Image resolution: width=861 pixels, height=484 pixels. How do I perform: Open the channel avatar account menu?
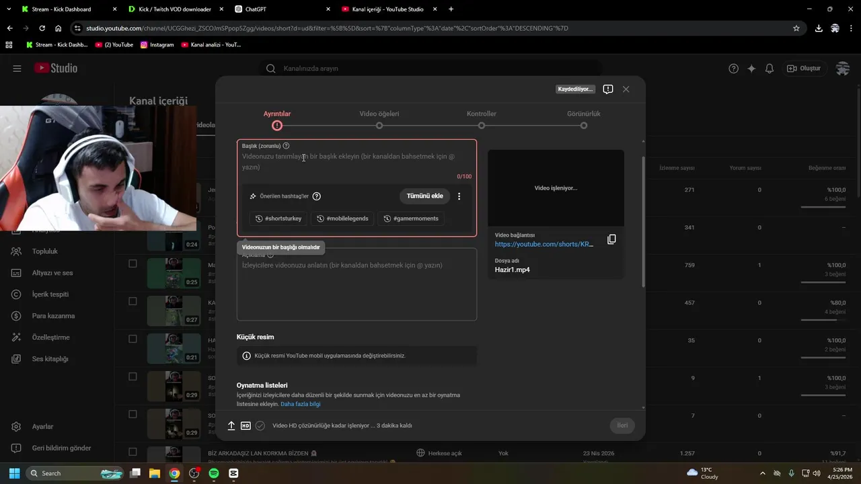tap(842, 69)
